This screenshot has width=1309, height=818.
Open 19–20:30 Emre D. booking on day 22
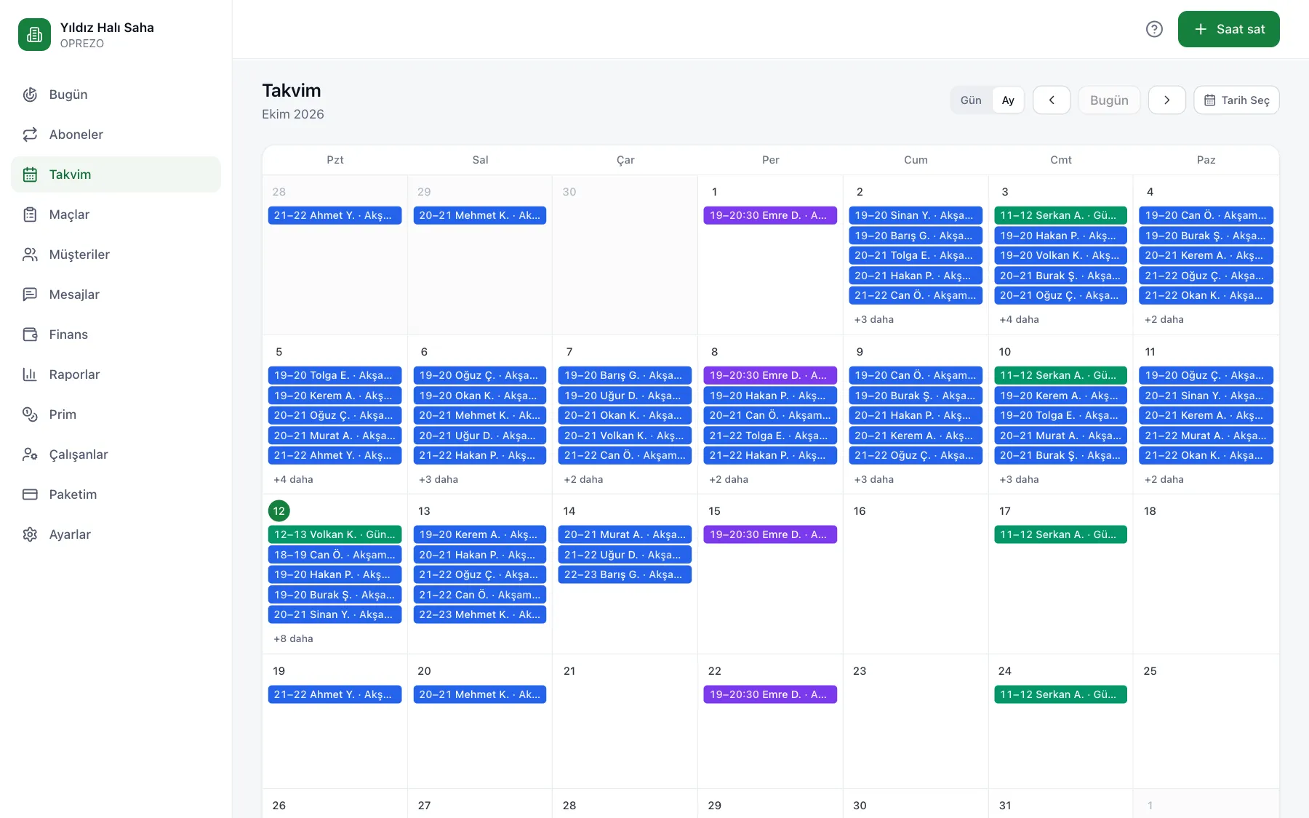[770, 694]
